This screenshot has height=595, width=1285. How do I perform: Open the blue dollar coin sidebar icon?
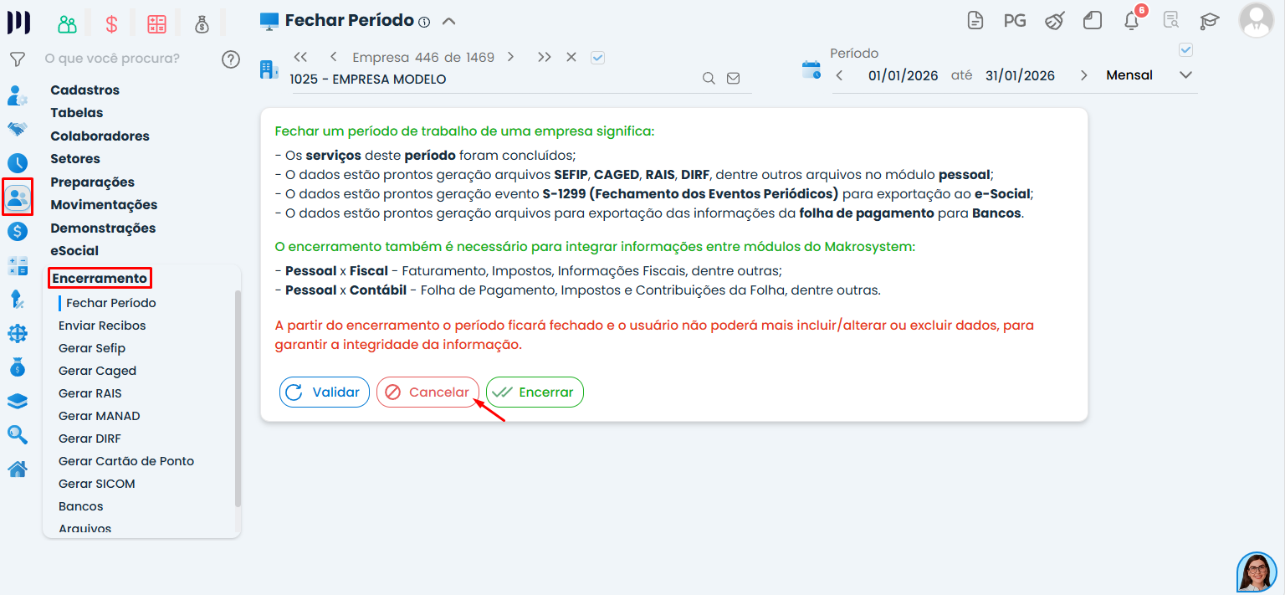point(18,232)
